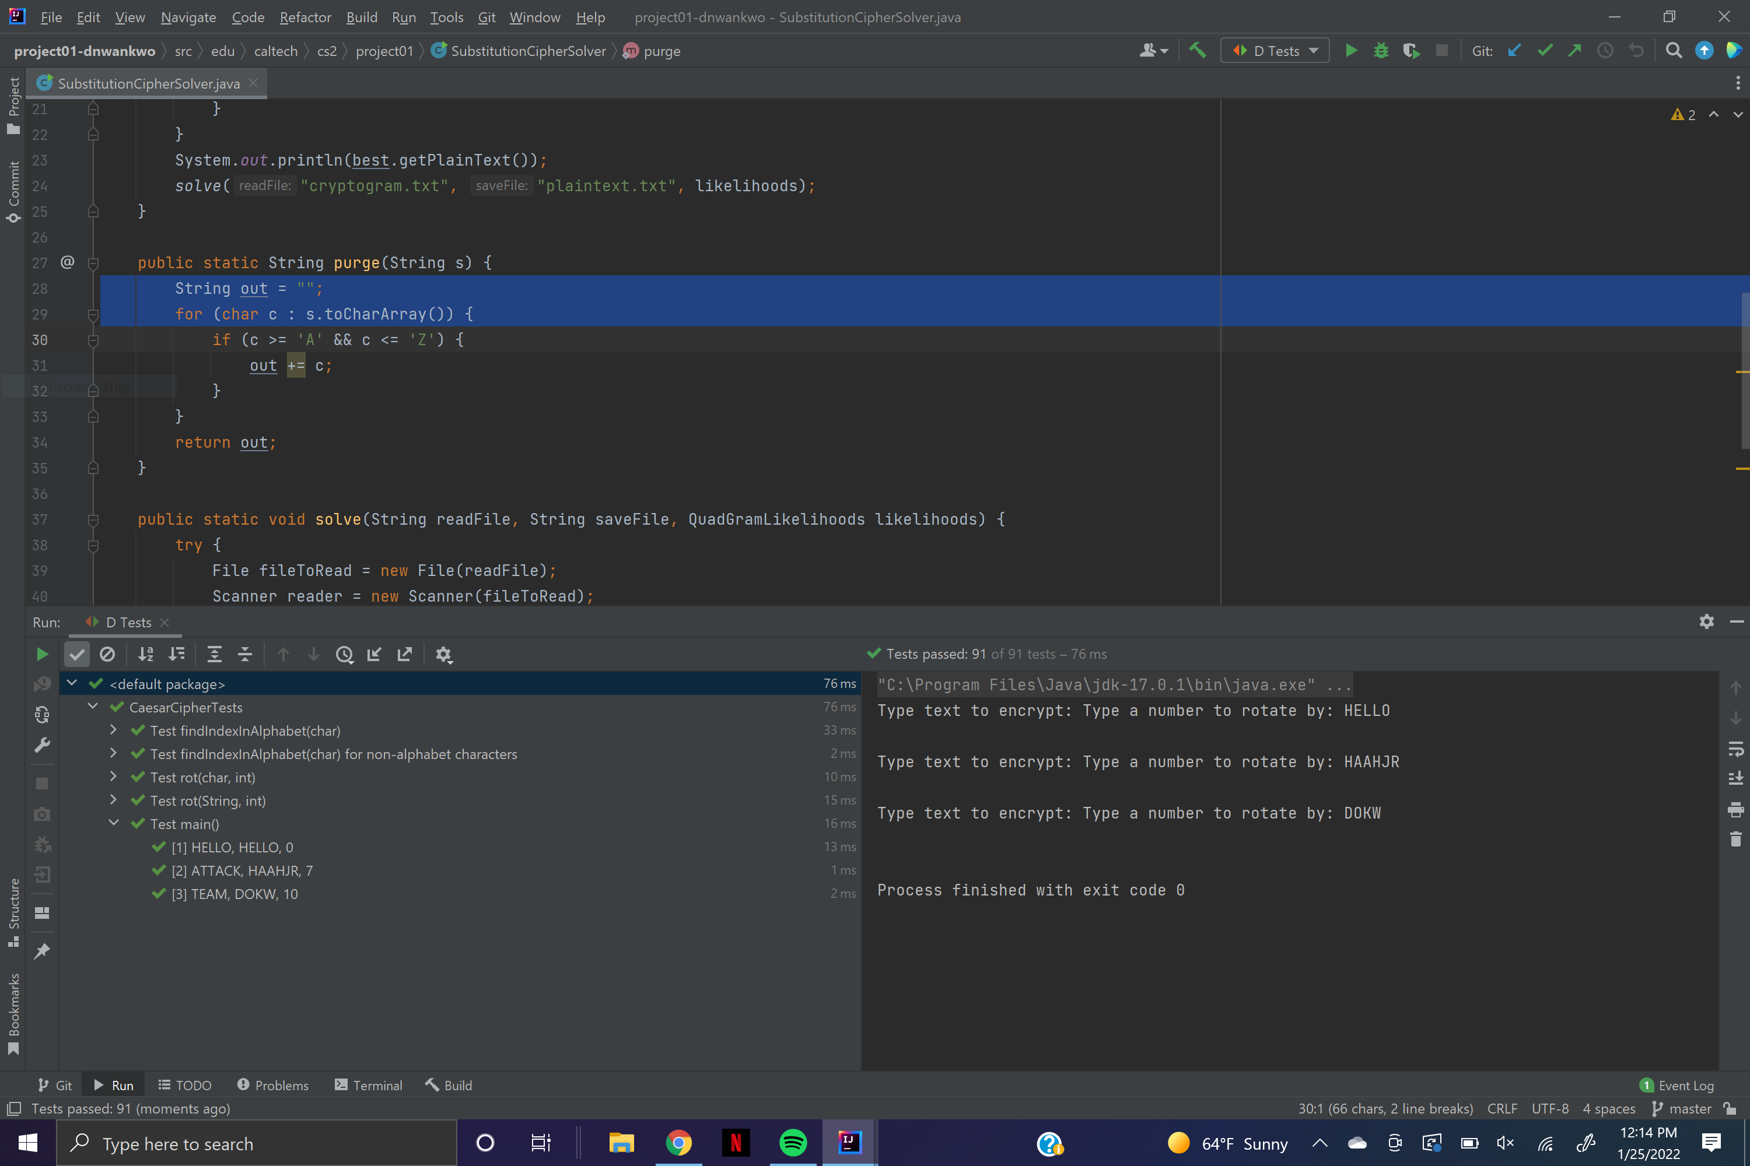Switch to the Terminal tool window tab
1750x1166 pixels.
click(x=368, y=1085)
